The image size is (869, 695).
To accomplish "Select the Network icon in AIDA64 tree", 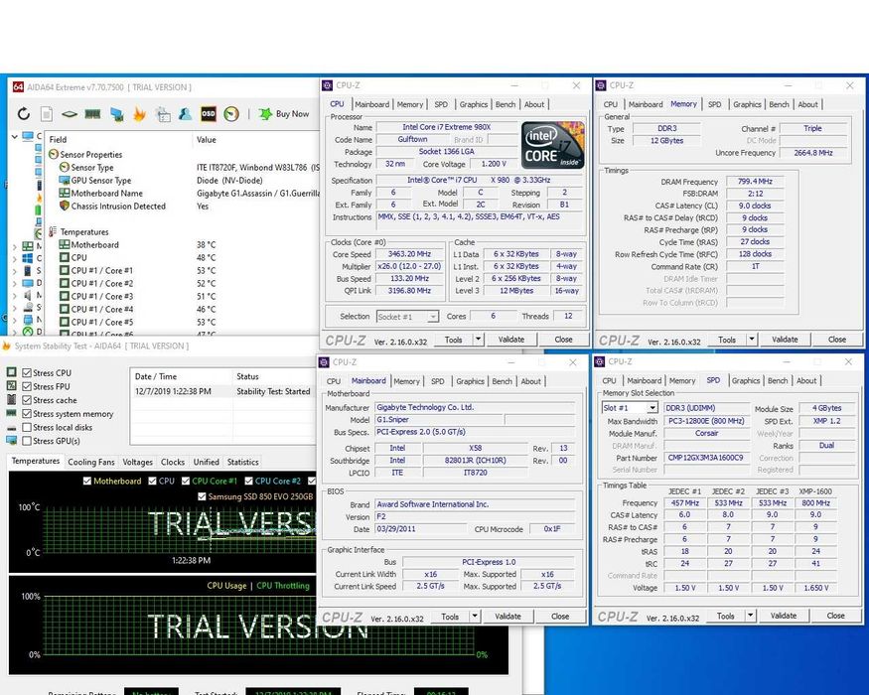I will point(28,320).
